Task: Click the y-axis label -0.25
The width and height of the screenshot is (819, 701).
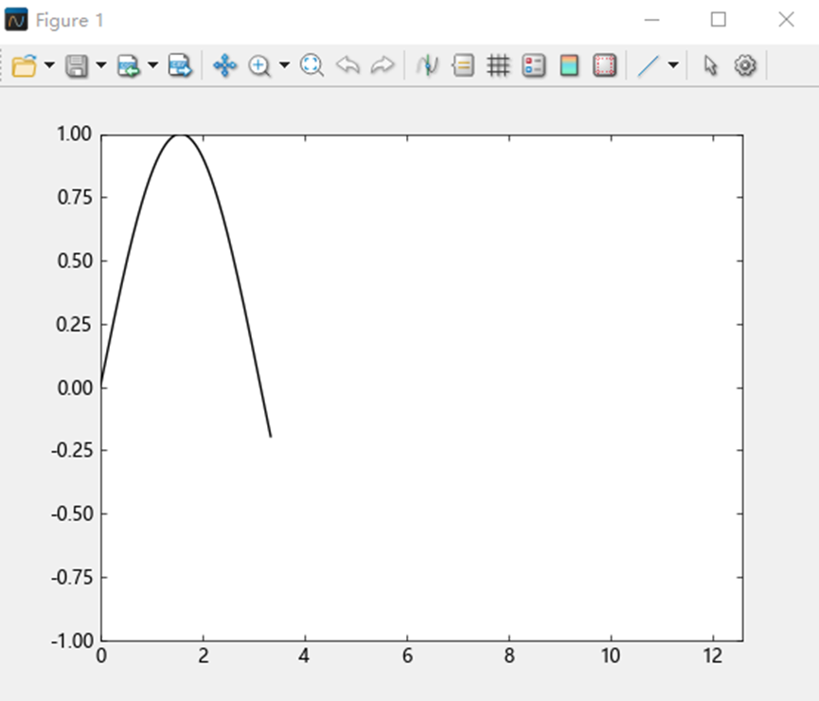Action: 72,450
